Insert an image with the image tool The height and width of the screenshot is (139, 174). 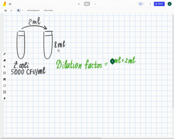(x=5, y=79)
